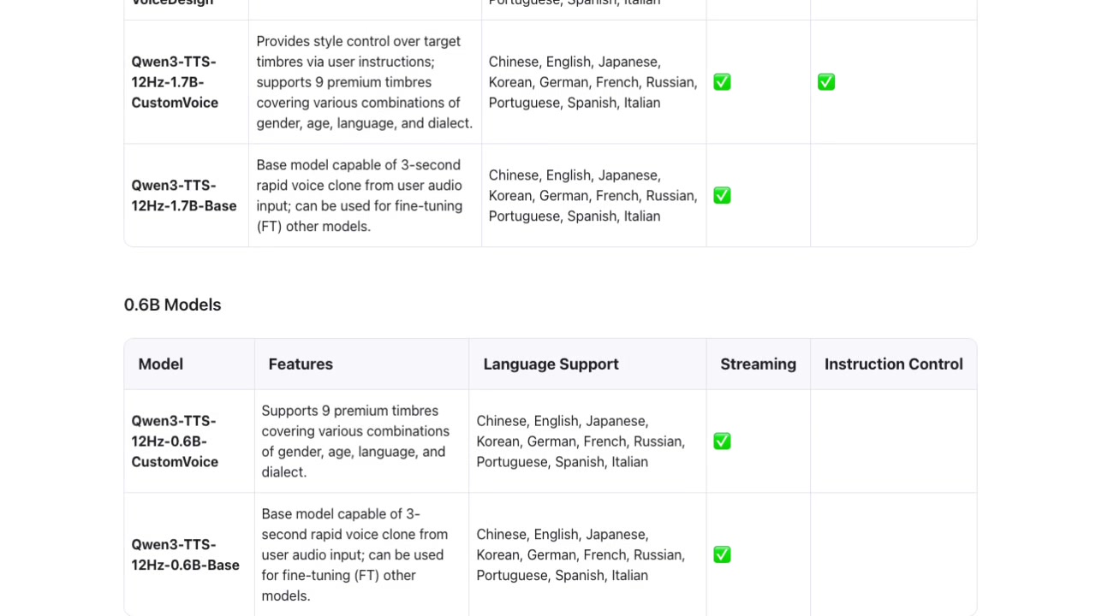Click the Instruction Control column header
Screen dimensions: 1096x616
pyautogui.click(x=893, y=364)
